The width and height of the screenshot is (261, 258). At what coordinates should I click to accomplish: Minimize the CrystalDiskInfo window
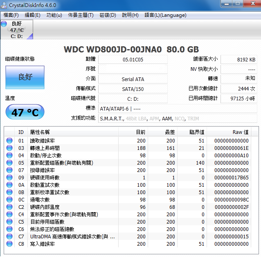(226, 4)
